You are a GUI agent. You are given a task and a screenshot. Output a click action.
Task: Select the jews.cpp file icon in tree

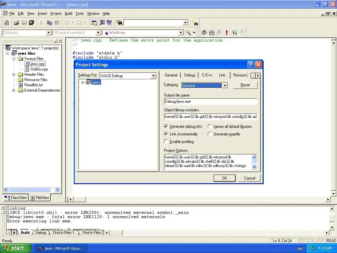click(x=27, y=64)
